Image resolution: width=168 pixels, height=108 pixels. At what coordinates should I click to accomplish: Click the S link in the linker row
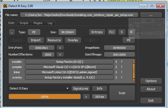[x=116, y=72]
